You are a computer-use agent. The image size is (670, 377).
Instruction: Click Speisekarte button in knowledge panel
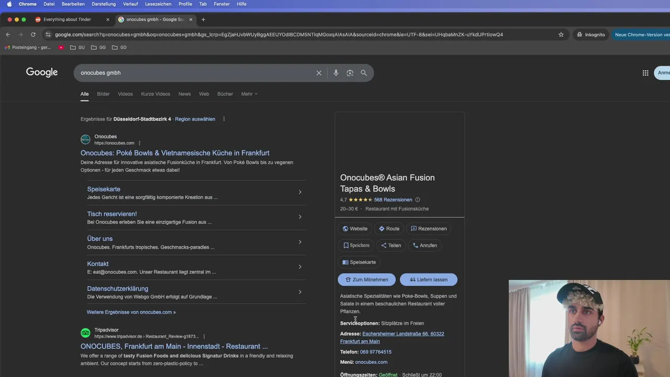coord(359,262)
